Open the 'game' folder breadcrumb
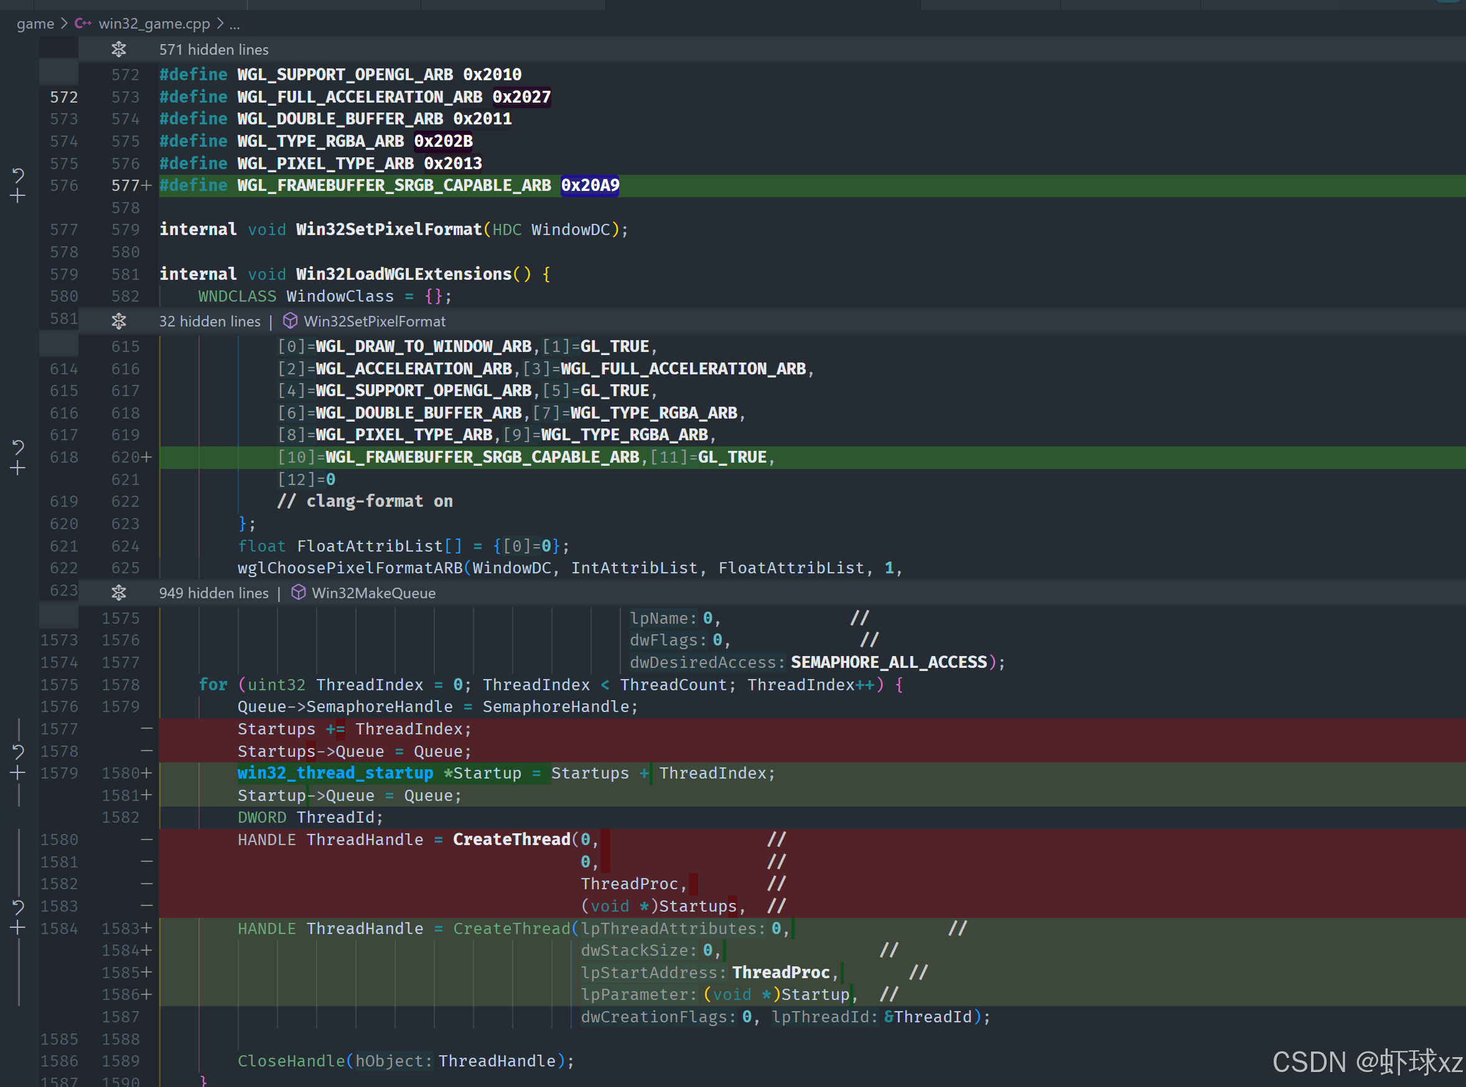1466x1087 pixels. click(x=35, y=24)
